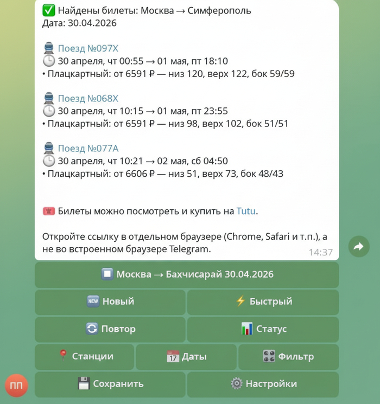Screen dimensions: 380x404
Task: Open Настройки gear button
Action: 263,384
